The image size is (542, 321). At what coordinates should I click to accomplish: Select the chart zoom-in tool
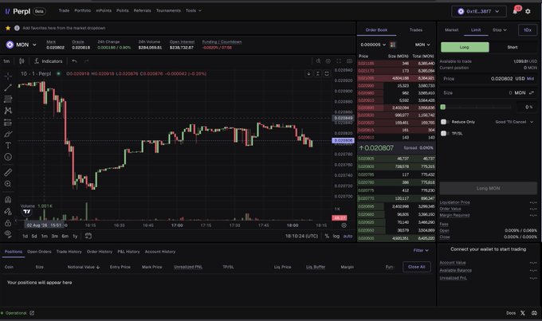8,184
